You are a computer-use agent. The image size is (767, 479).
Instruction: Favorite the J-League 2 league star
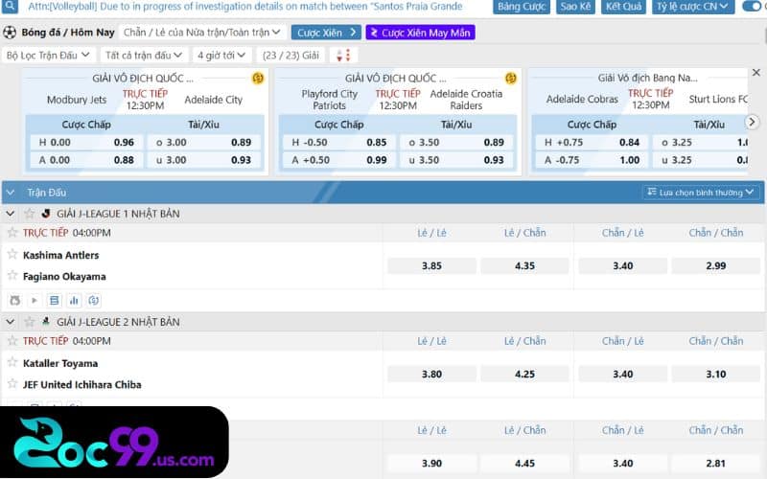30,322
